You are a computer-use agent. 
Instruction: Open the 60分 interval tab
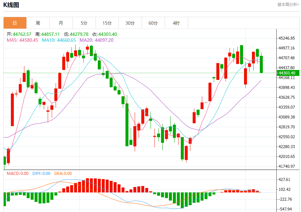point(153,23)
